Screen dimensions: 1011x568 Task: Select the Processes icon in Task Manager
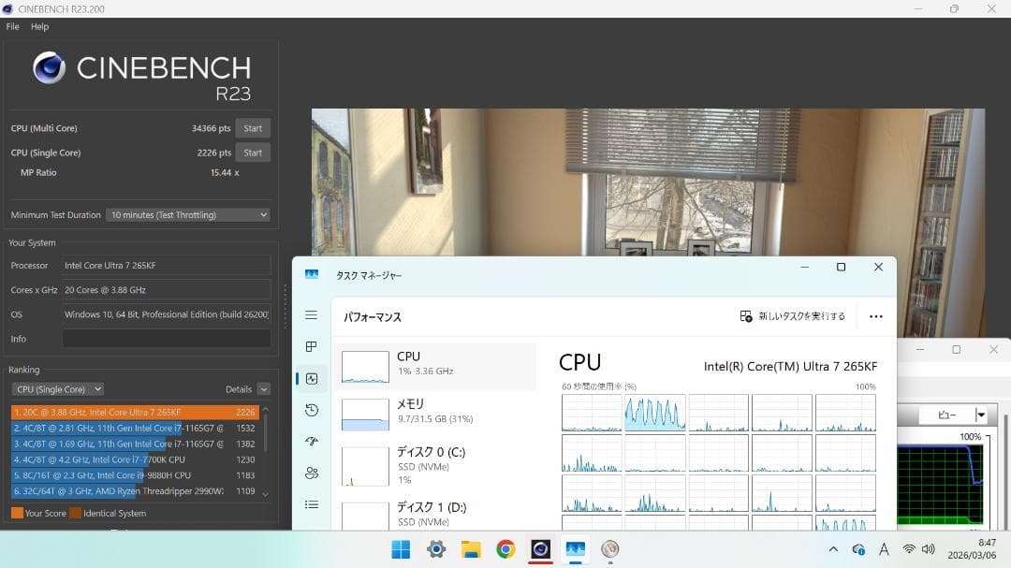click(312, 346)
